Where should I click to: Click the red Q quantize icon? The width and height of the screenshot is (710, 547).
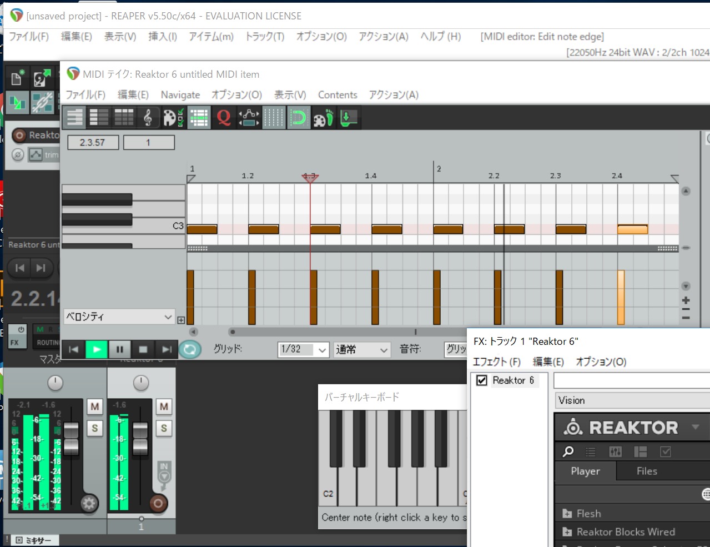[x=224, y=118]
